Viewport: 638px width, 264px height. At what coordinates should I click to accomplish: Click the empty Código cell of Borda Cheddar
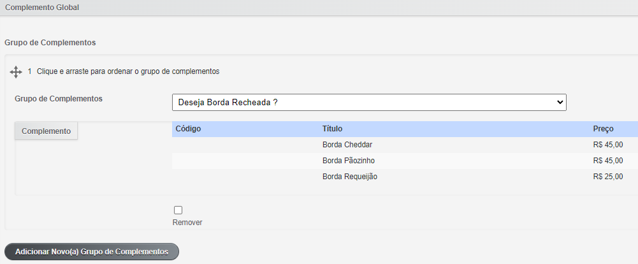245,145
